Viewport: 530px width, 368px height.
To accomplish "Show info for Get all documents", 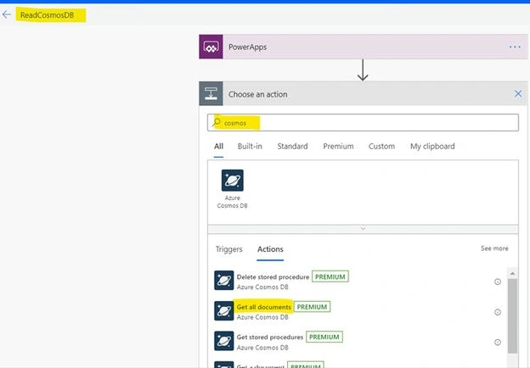I will tap(498, 312).
